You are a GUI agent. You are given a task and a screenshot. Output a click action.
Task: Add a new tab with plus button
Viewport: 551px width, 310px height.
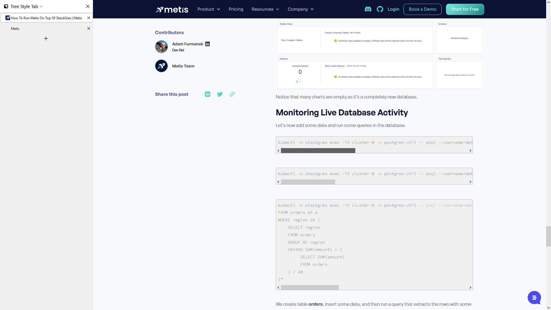(x=46, y=38)
